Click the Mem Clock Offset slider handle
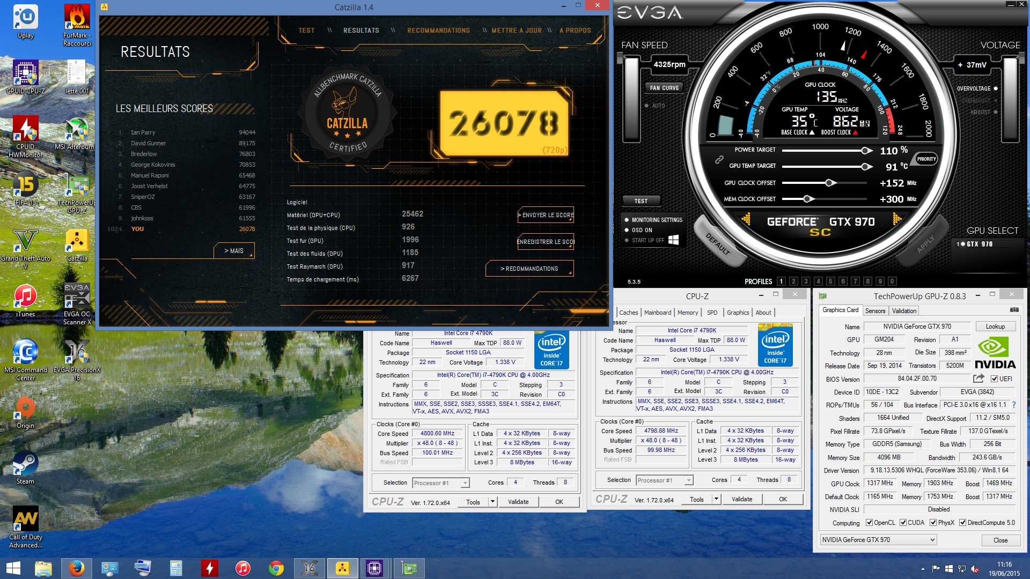The image size is (1030, 579). click(808, 199)
